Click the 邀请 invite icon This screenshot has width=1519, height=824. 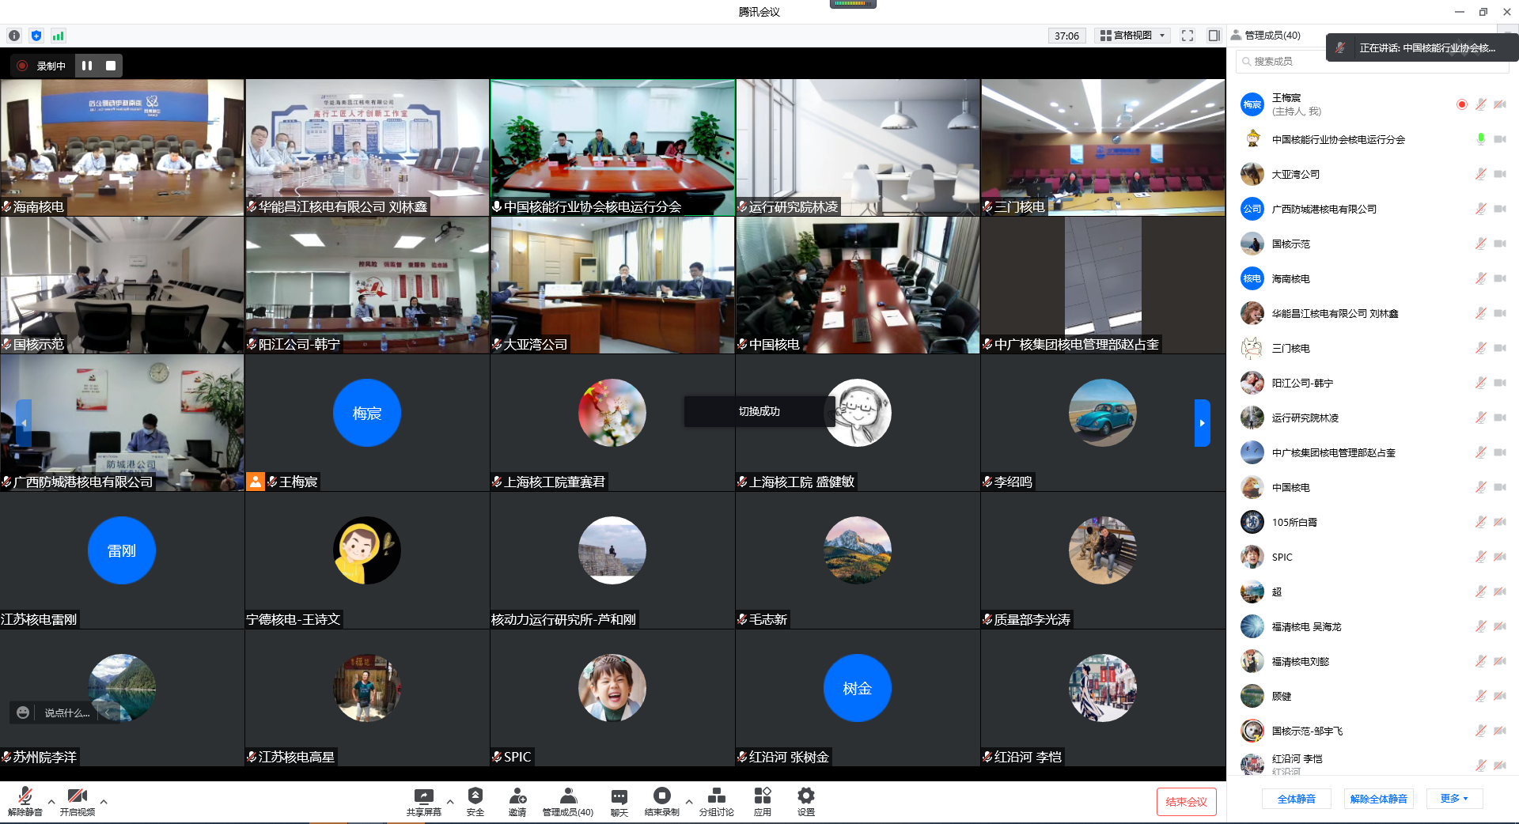tap(517, 800)
